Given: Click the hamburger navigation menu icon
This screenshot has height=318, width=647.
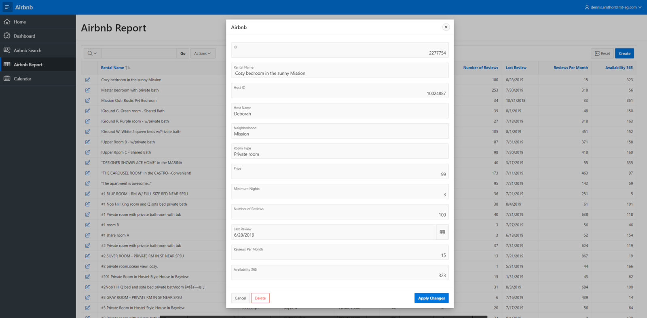Looking at the screenshot, I should pos(7,7).
